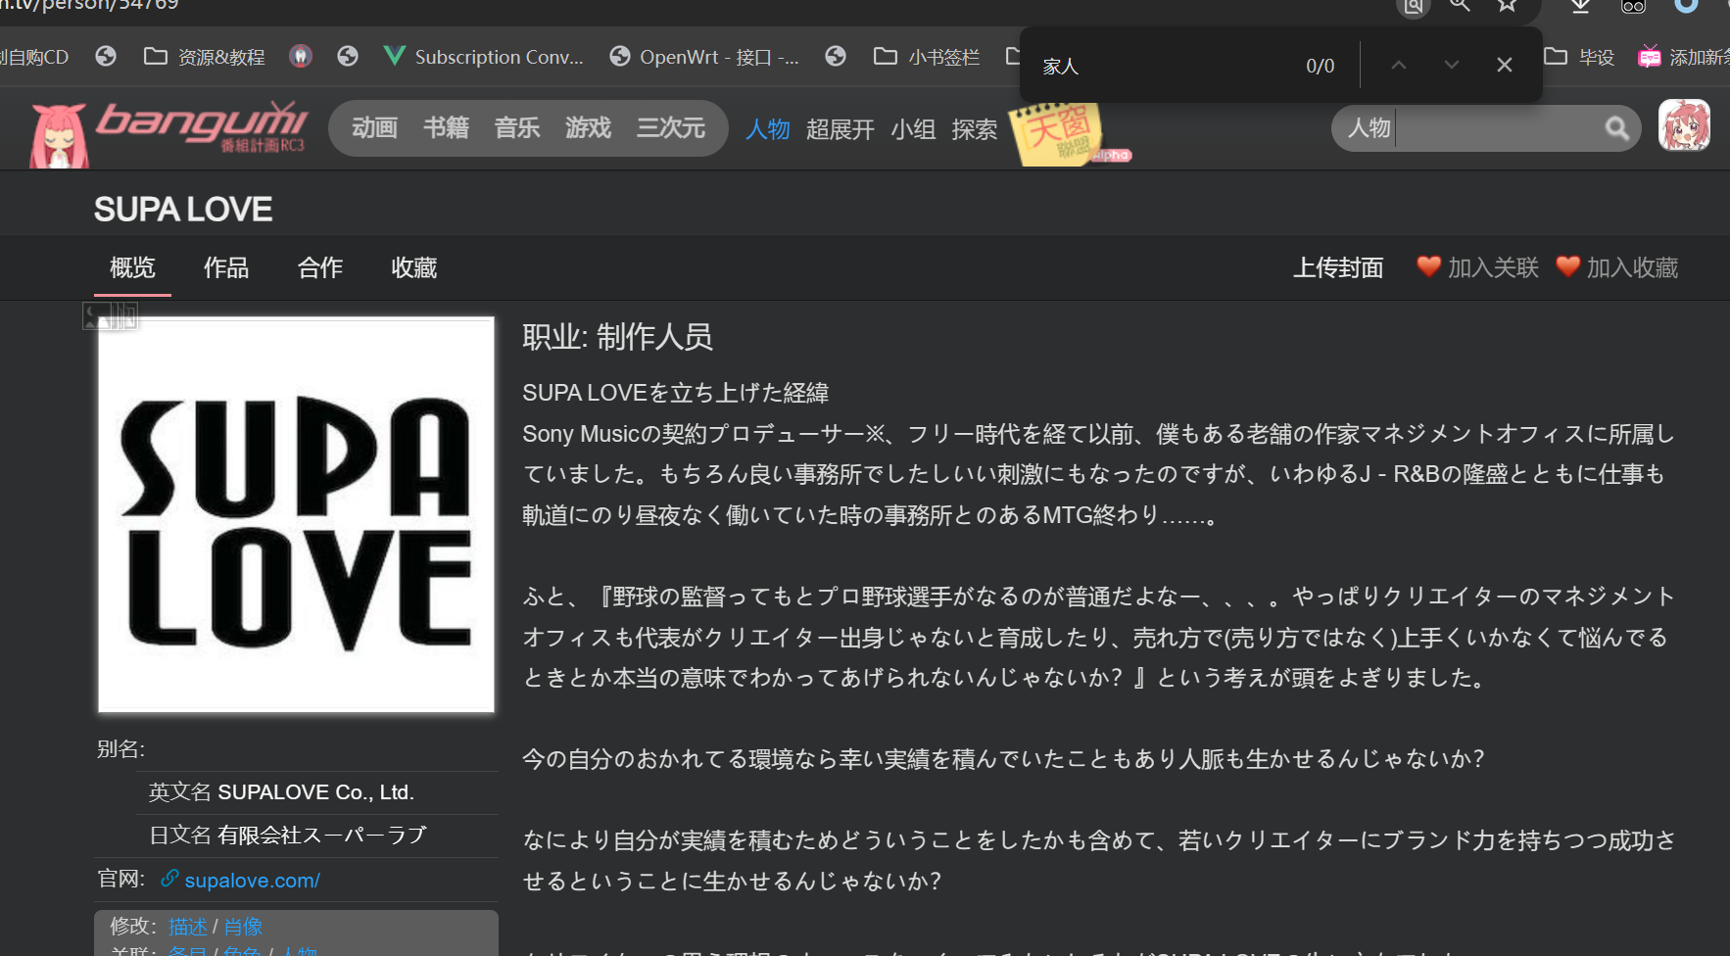The width and height of the screenshot is (1730, 956).
Task: Open the 人物 section link
Action: [x=768, y=129]
